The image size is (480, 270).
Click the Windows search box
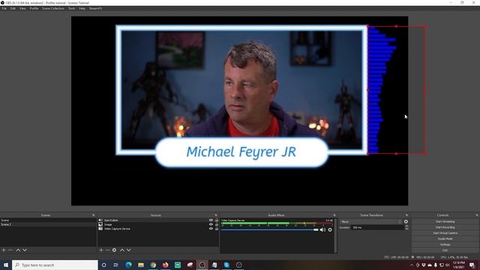(55, 265)
